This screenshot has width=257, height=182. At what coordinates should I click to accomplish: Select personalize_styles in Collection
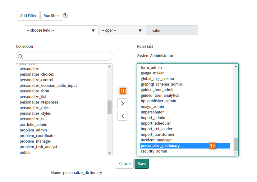tap(35, 113)
